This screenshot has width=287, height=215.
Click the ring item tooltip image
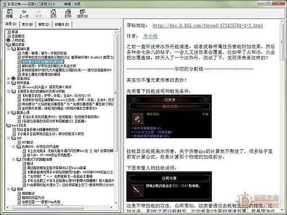coord(169,116)
